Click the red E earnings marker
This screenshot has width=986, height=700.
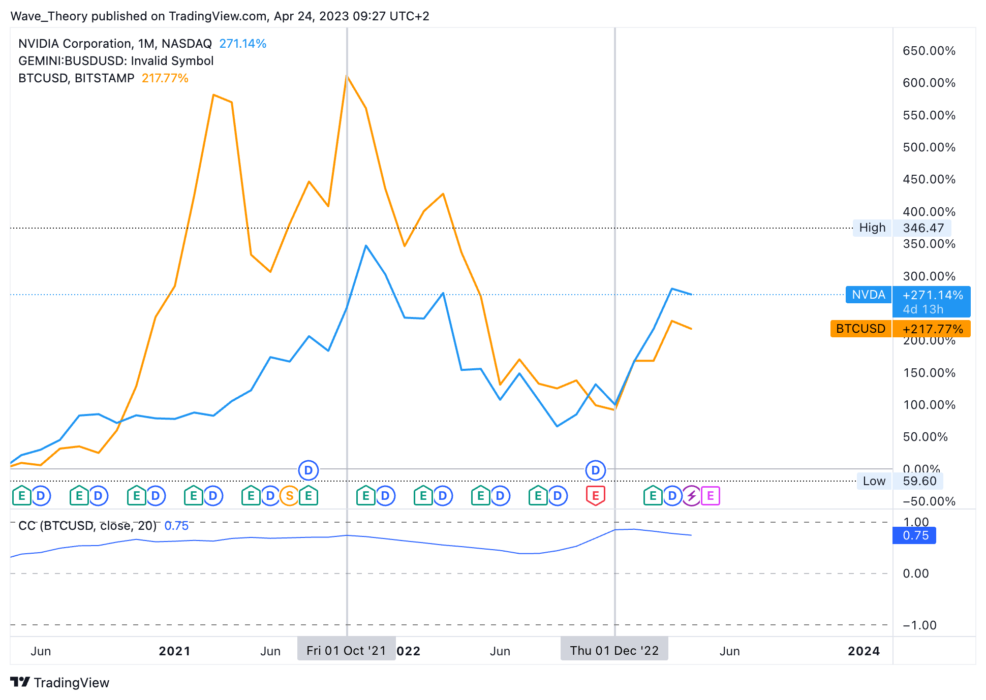click(595, 496)
